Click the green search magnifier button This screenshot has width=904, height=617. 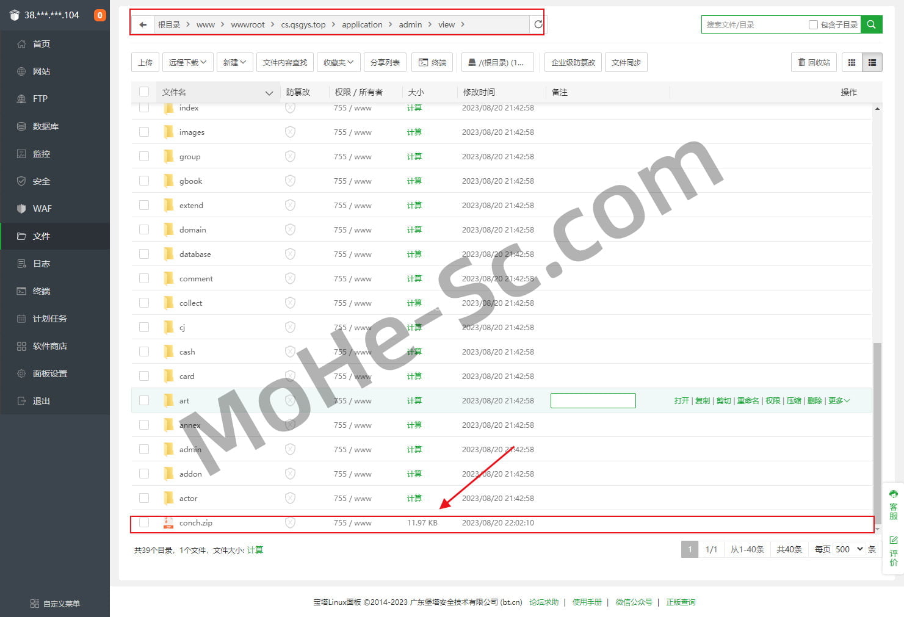tap(871, 24)
